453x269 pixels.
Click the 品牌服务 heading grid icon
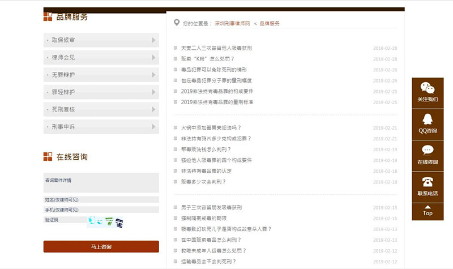48,16
